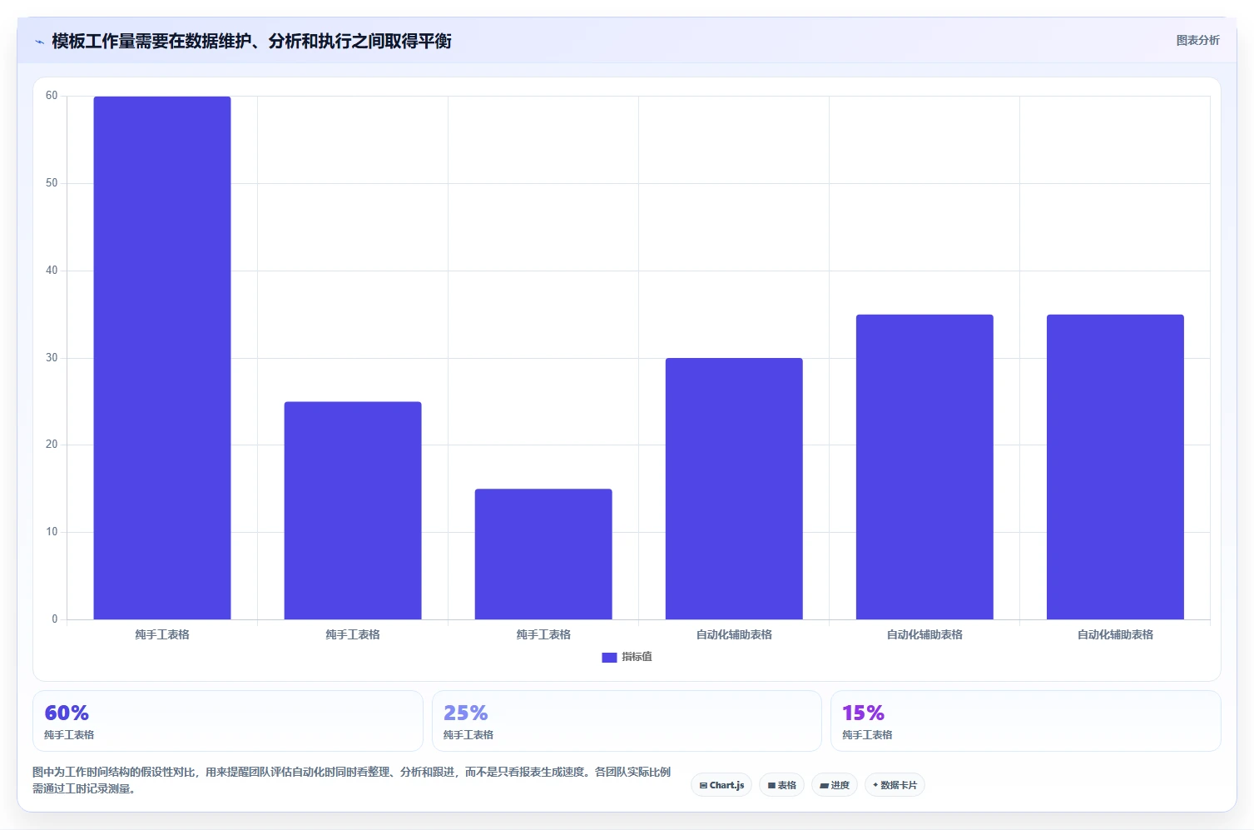Select the 60% 纯手工表格 stat card

pos(228,721)
